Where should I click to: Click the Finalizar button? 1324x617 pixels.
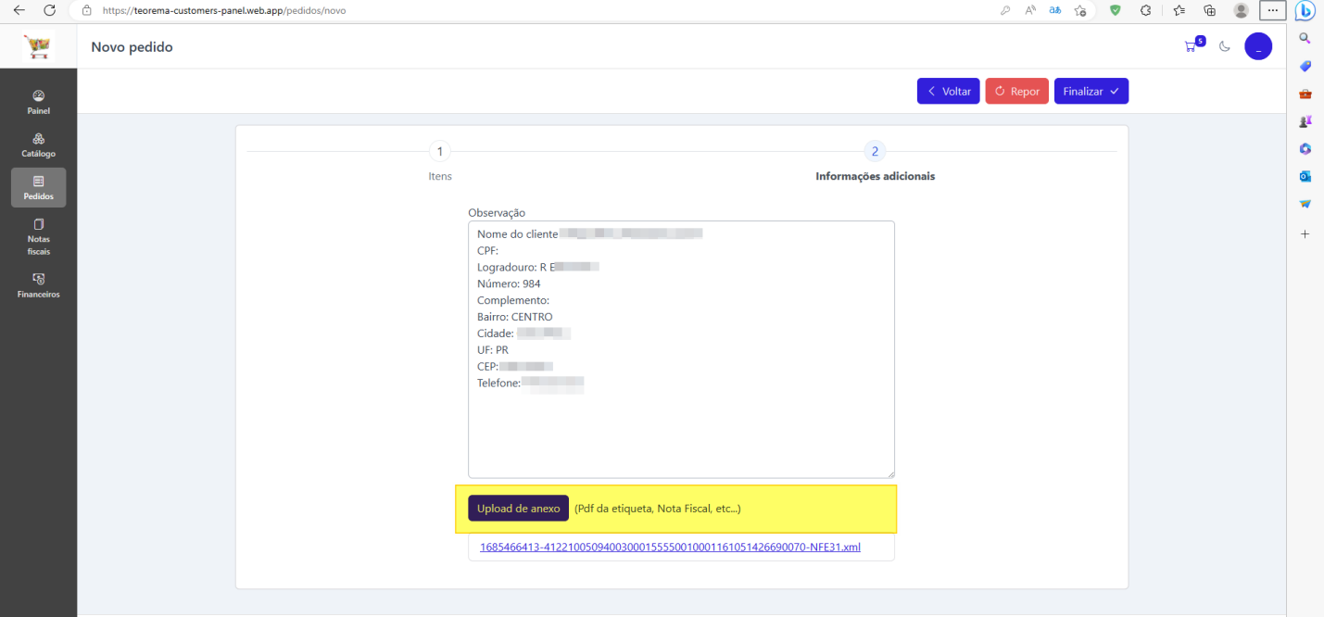[x=1091, y=91]
